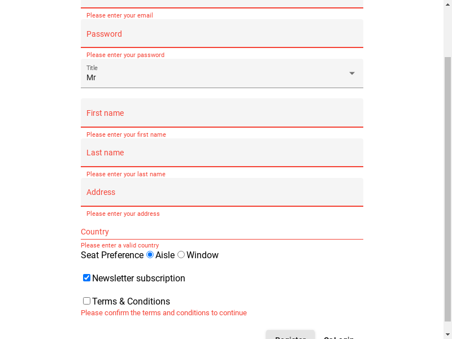Viewport: 452px width, 339px height.
Task: Tick the Terms & Conditions checkbox
Action: point(87,301)
